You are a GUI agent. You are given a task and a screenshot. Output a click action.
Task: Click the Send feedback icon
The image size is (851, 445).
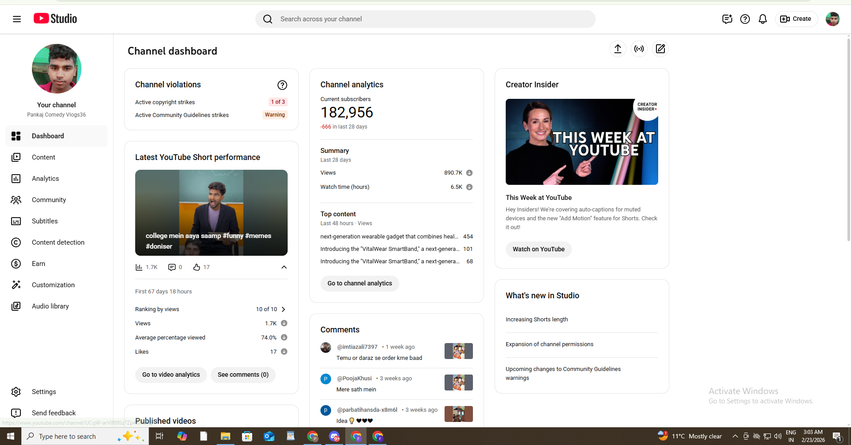(16, 413)
